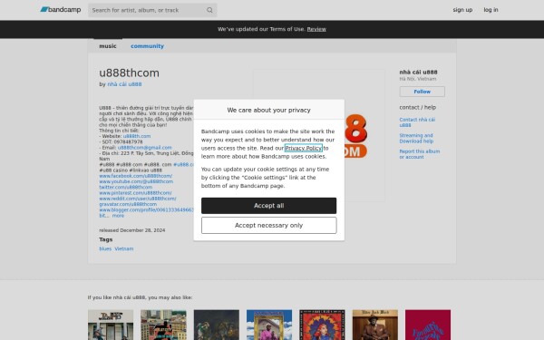
Task: Open Streaming and Download help
Action: pyautogui.click(x=416, y=138)
